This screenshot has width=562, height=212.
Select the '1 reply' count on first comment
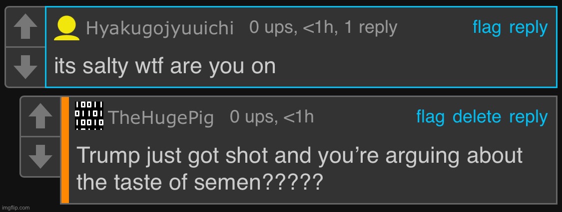coord(371,28)
